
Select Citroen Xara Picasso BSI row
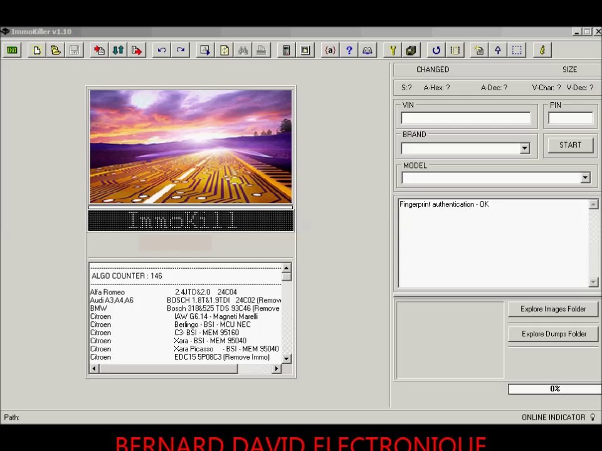(186, 349)
